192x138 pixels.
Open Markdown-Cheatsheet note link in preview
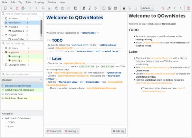160,73
